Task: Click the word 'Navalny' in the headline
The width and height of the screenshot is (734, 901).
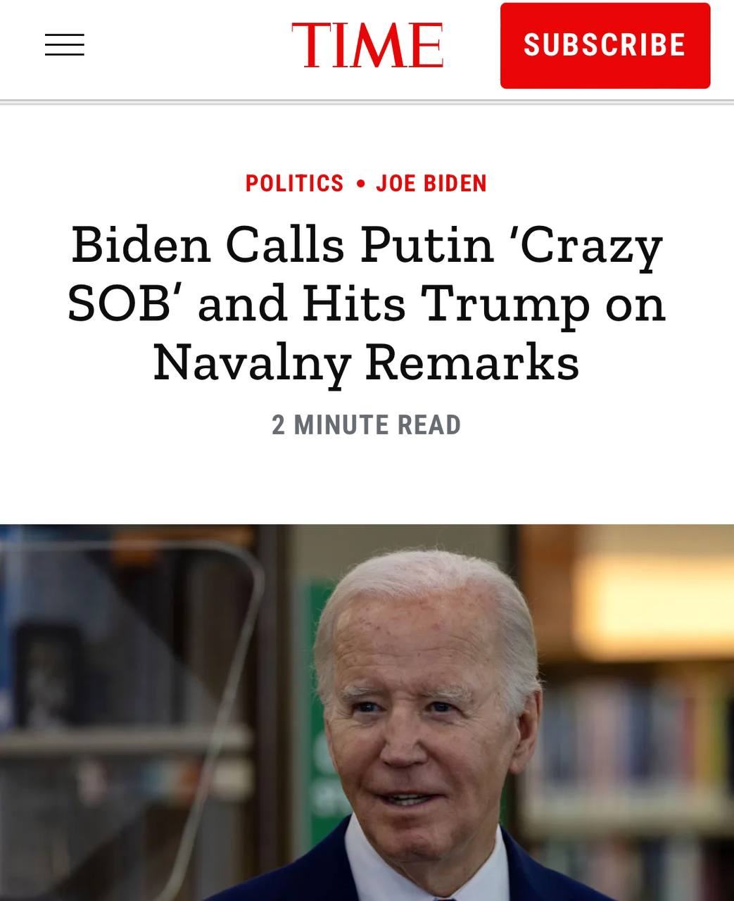Action: [252, 363]
